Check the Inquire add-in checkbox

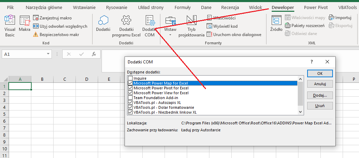(130, 78)
